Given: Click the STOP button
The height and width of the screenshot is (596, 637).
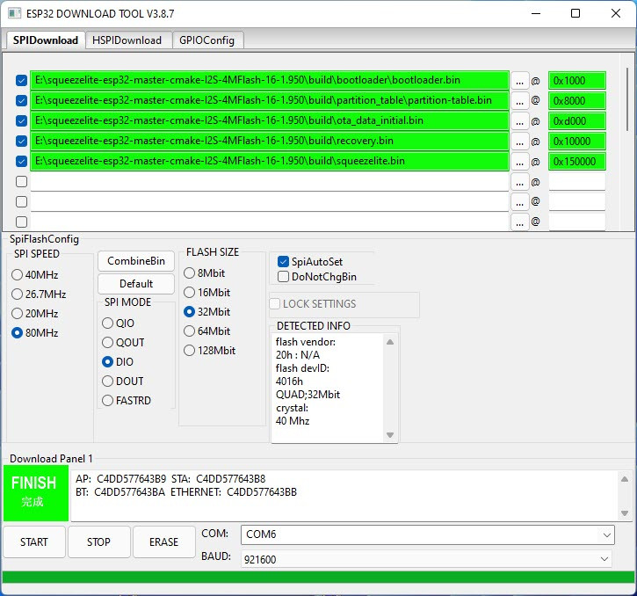Looking at the screenshot, I should pyautogui.click(x=98, y=541).
